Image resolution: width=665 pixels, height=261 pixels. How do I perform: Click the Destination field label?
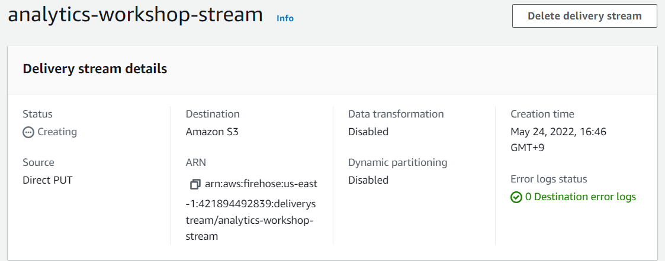click(213, 114)
